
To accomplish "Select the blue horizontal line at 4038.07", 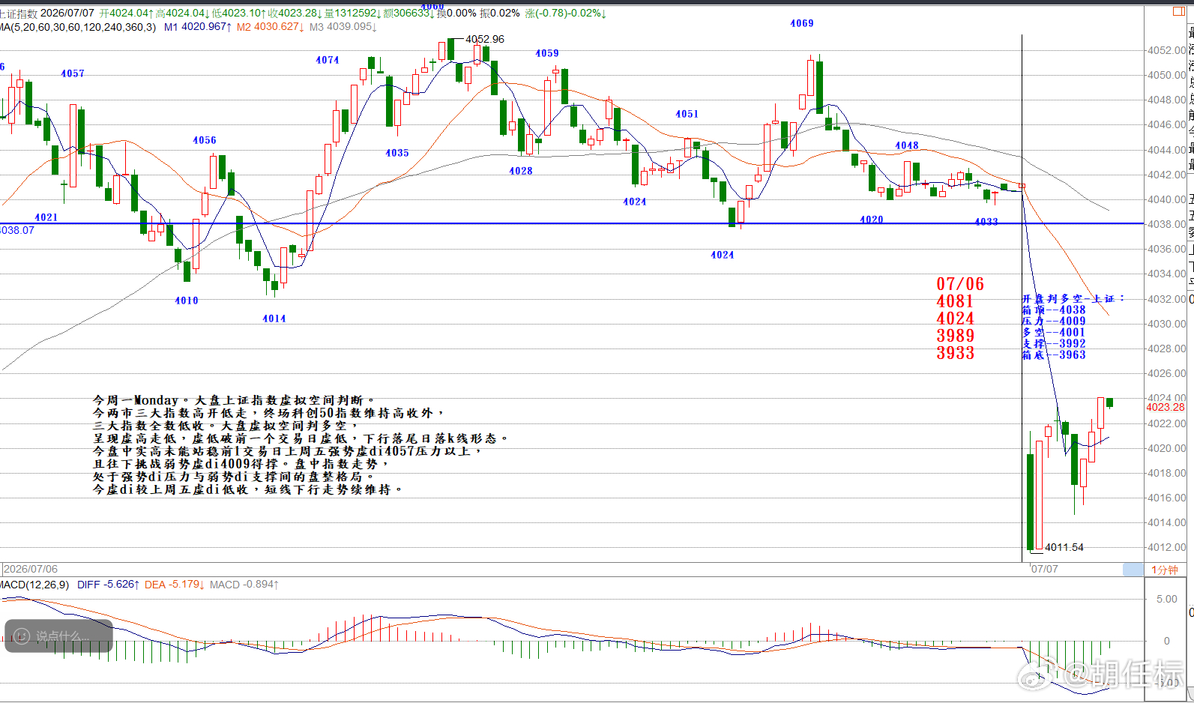I will pos(572,223).
